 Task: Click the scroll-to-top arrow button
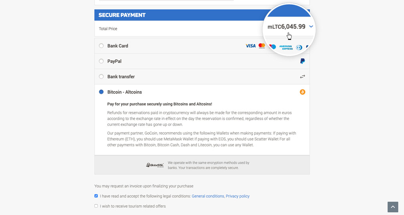393,207
